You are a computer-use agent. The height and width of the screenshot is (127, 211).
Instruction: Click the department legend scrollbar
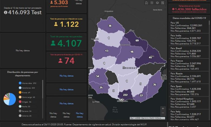[43, 89]
